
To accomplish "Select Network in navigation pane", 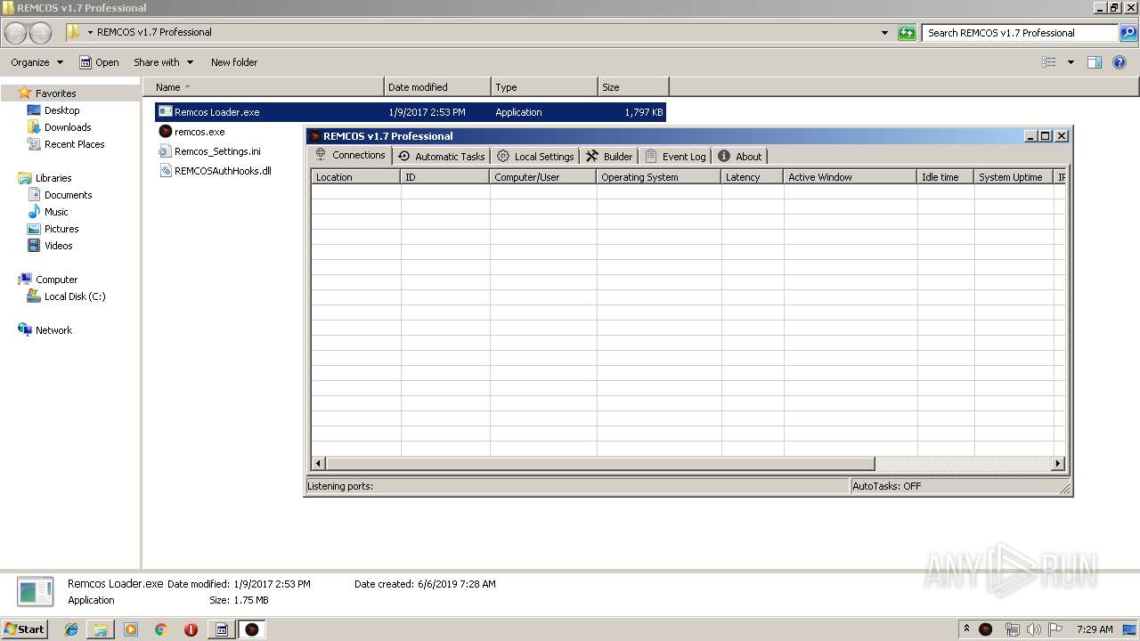I will pyautogui.click(x=53, y=330).
